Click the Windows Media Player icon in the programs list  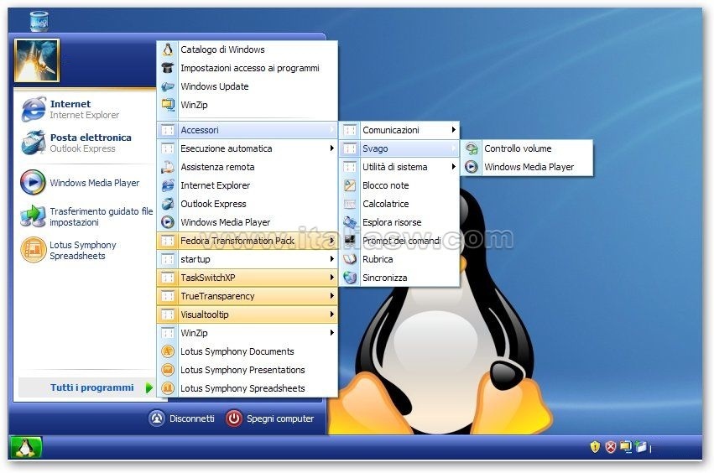coord(168,222)
